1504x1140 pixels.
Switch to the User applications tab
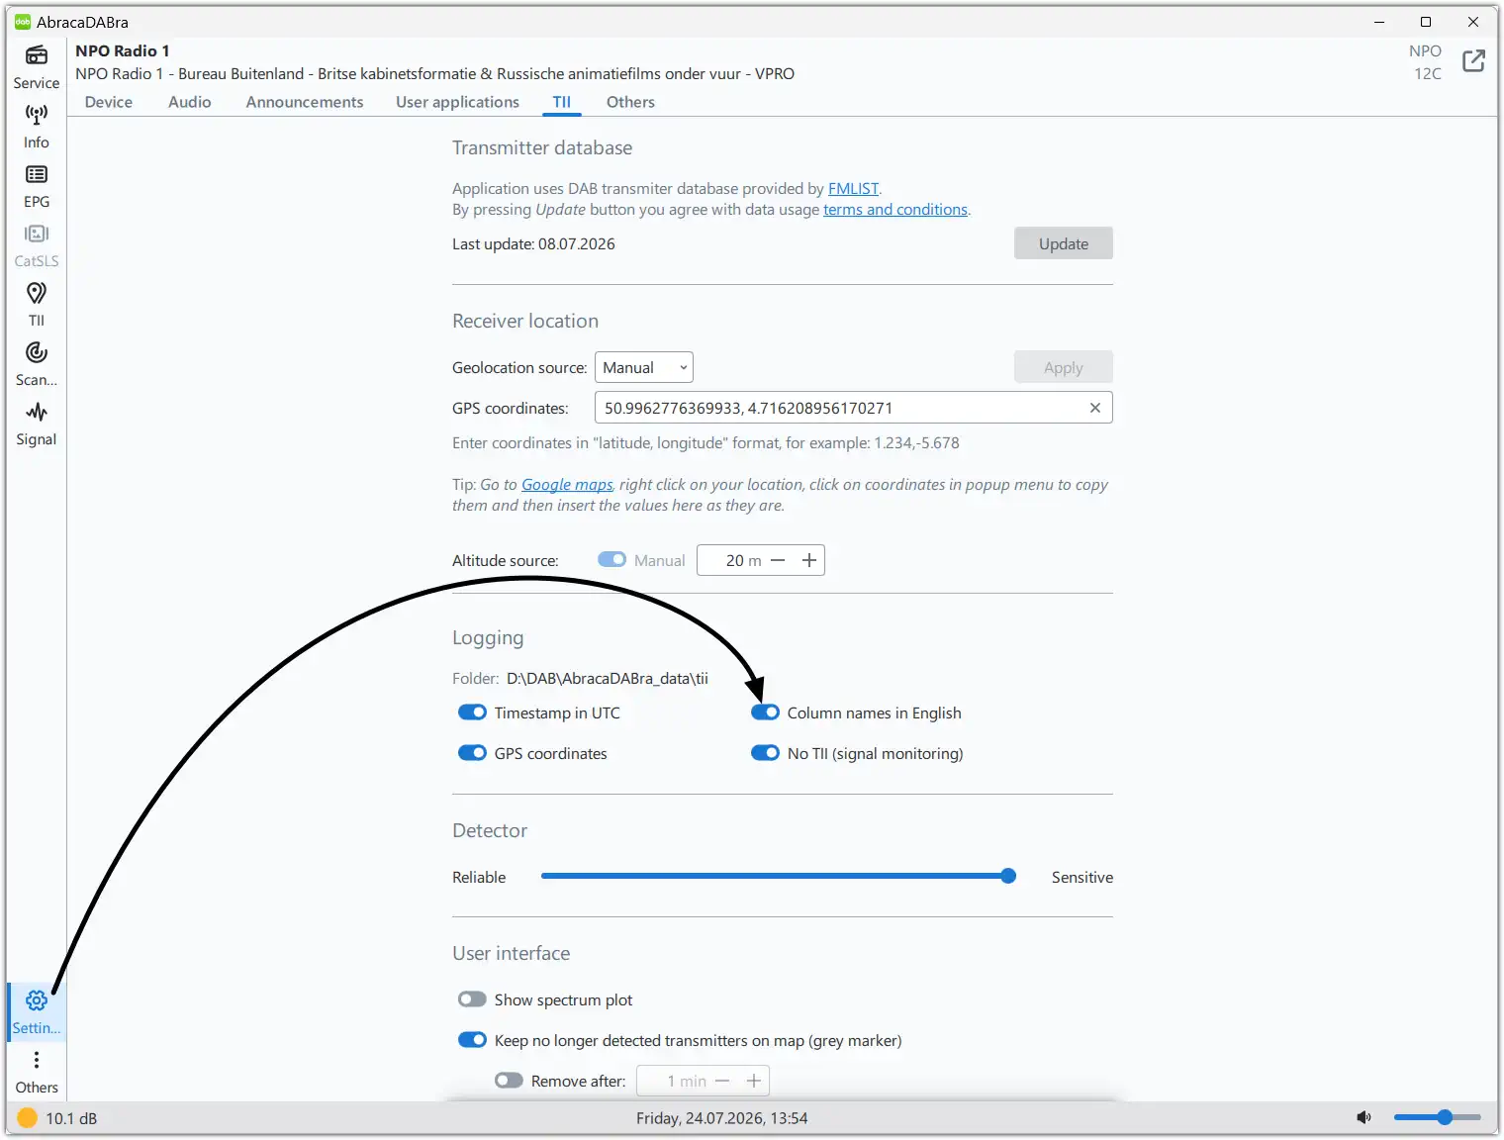pos(457,102)
